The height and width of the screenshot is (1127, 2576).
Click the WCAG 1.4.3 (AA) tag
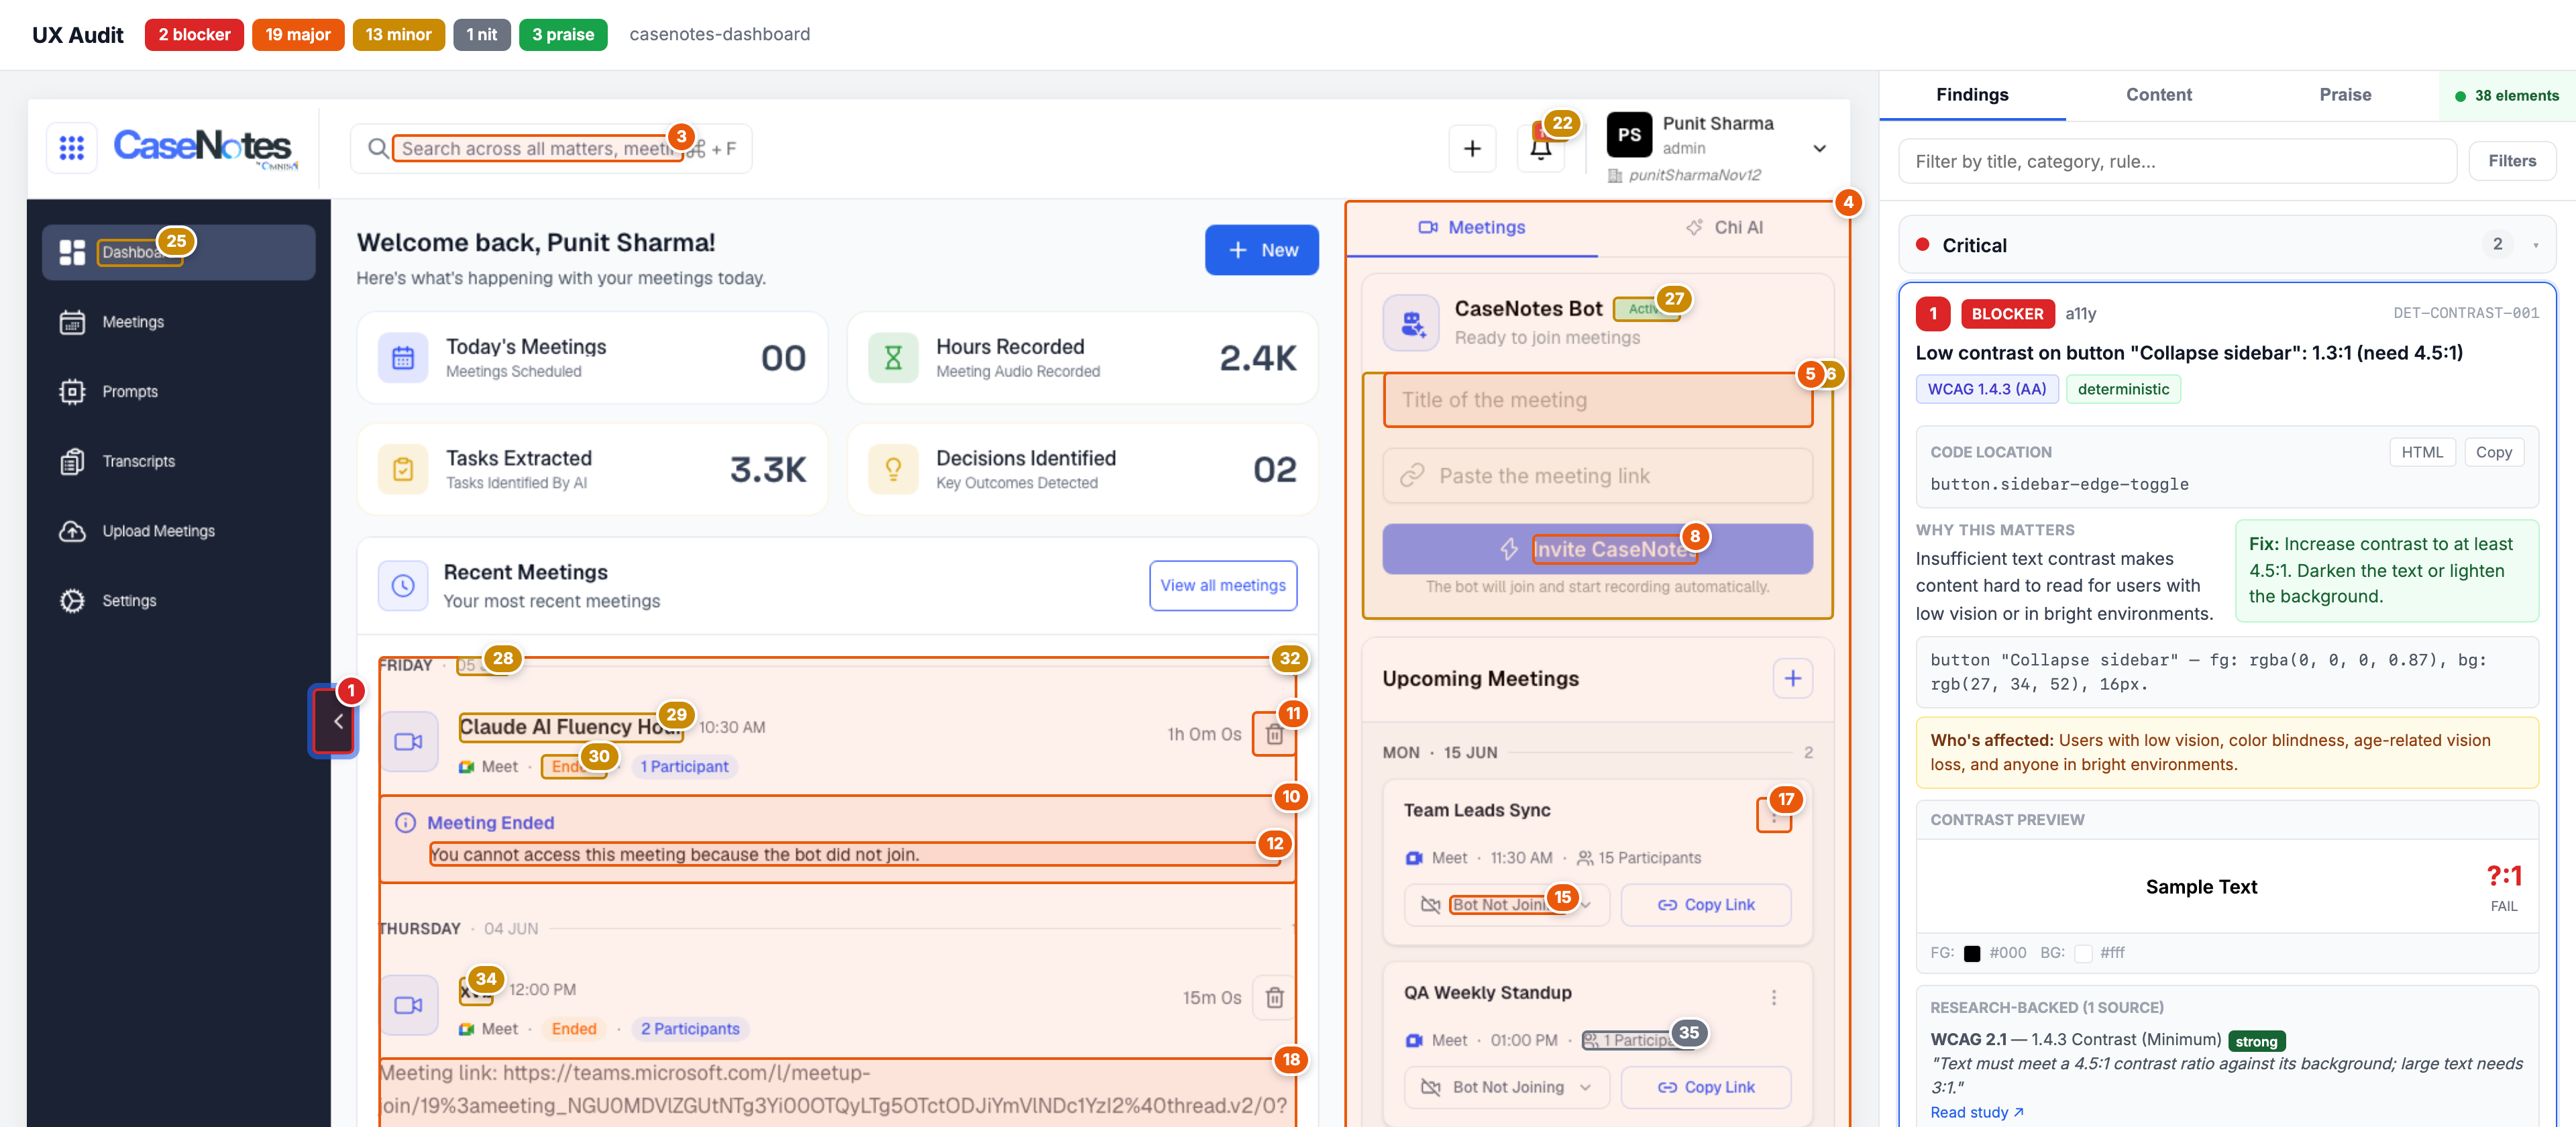1986,389
